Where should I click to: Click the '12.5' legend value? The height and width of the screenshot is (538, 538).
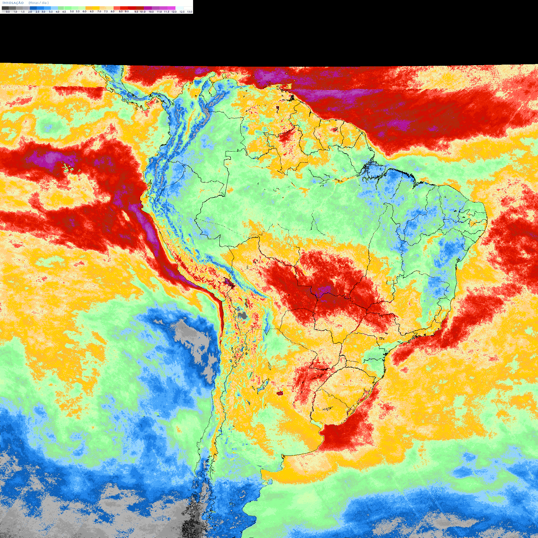pyautogui.click(x=182, y=12)
